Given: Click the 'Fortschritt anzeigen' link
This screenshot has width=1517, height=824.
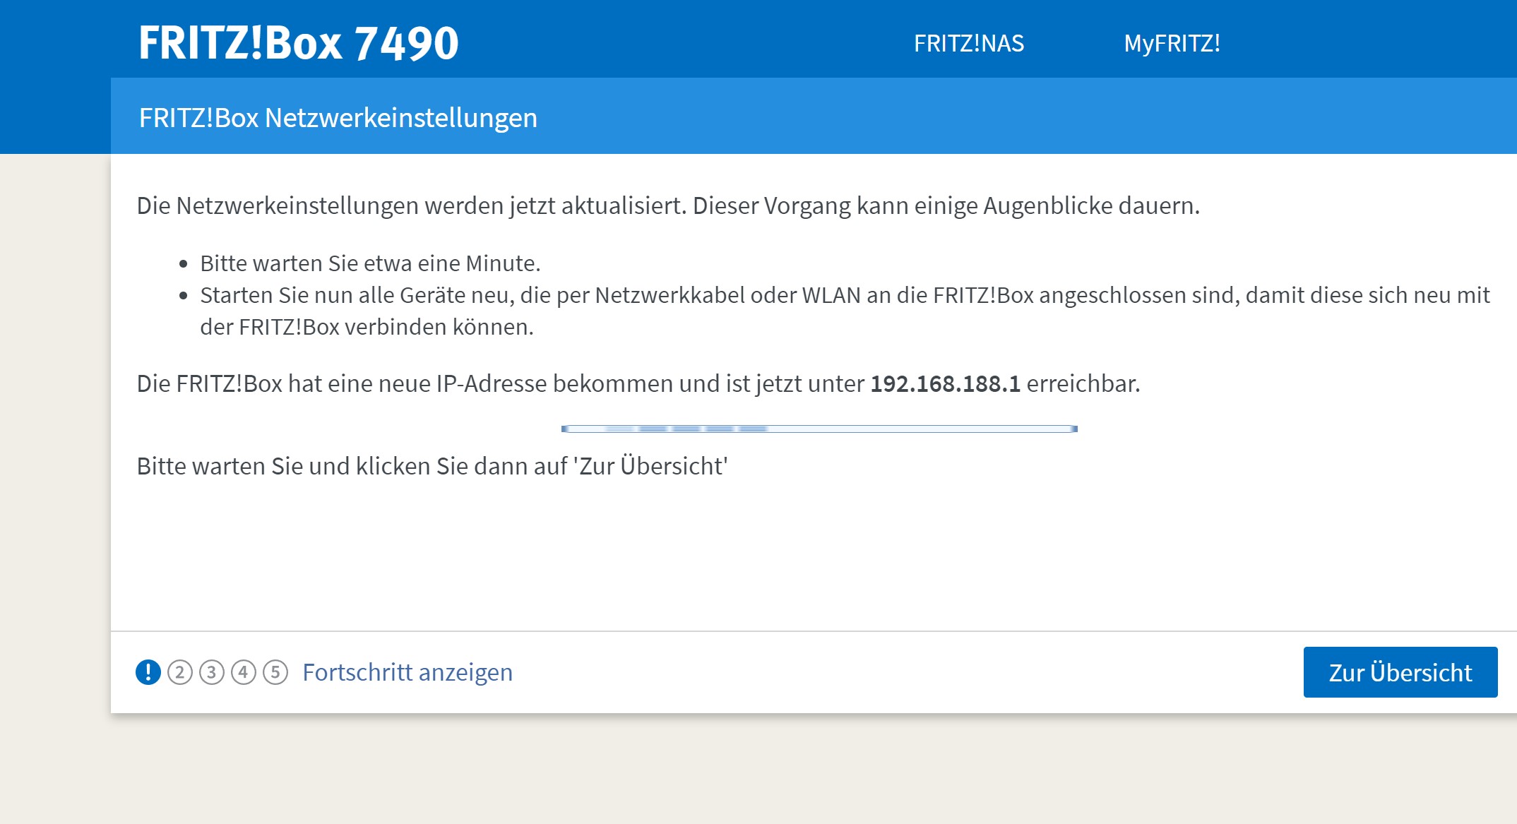Looking at the screenshot, I should pyautogui.click(x=407, y=672).
